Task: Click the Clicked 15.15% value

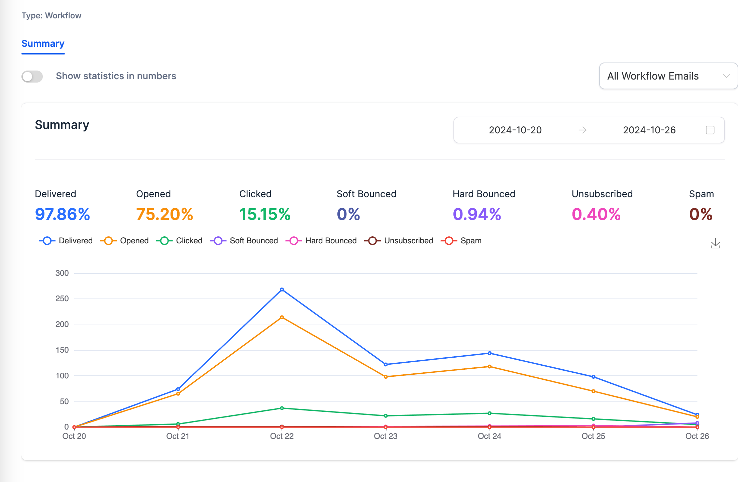Action: click(264, 214)
